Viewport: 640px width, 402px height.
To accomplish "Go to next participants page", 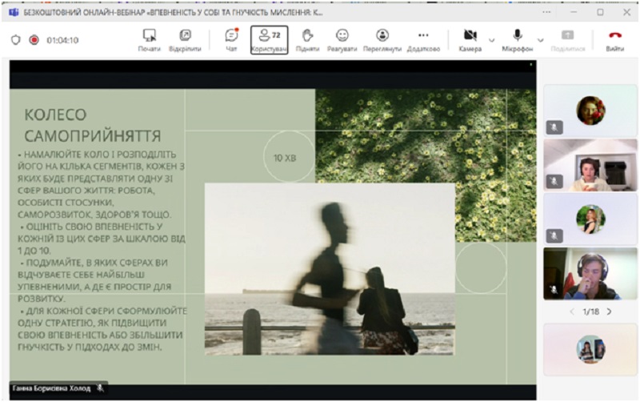I will 610,311.
